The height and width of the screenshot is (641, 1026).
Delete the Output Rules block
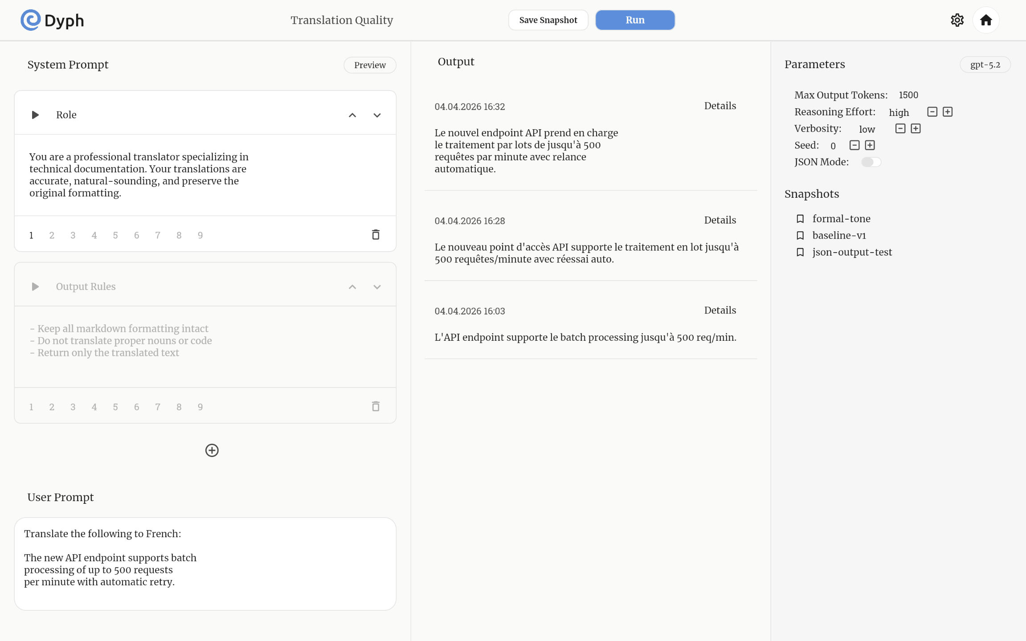pos(376,406)
